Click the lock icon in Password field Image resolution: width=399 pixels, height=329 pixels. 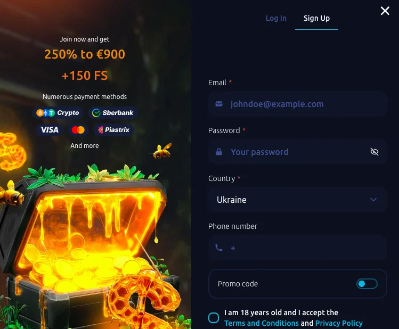tap(219, 152)
